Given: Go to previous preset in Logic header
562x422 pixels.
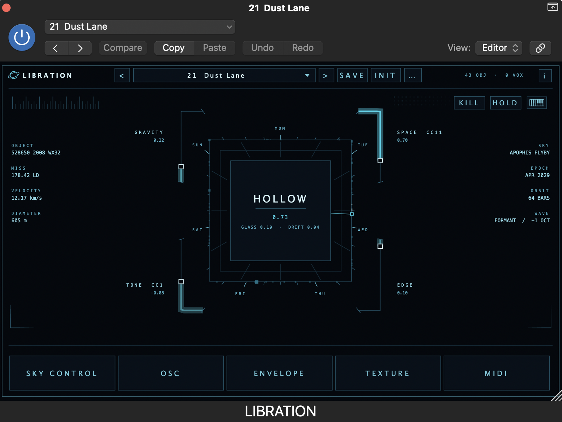Looking at the screenshot, I should point(56,48).
